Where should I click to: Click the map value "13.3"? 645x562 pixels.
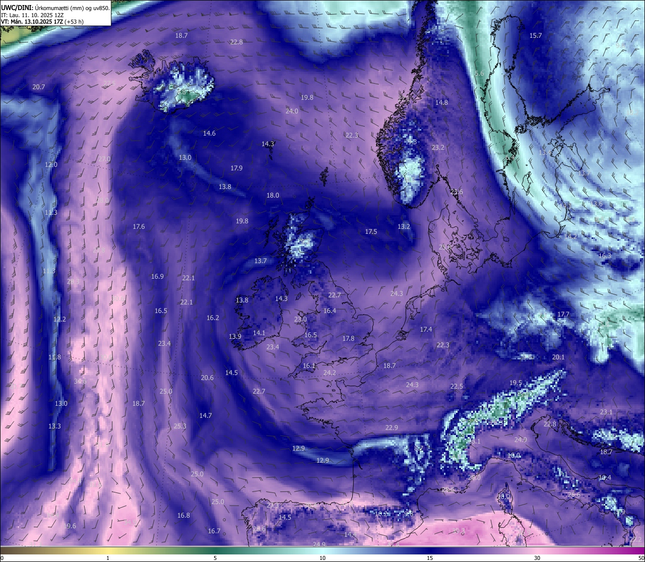click(x=54, y=426)
